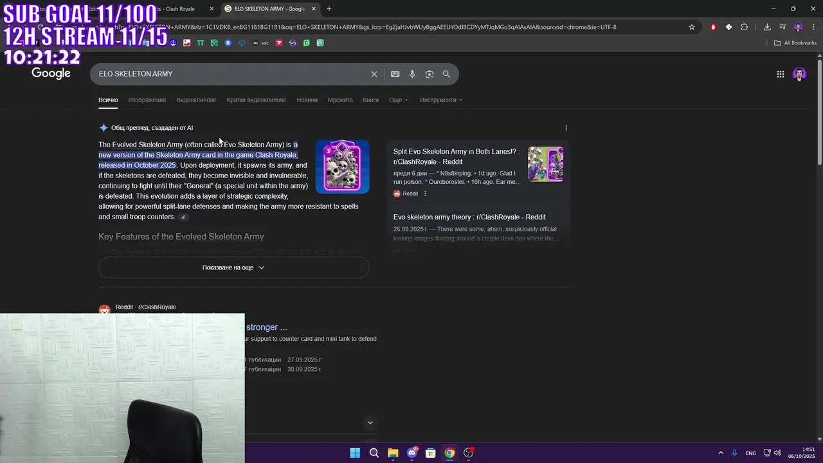Expand the Още (More) search filter
Screen dimensions: 823x463
(x=399, y=100)
